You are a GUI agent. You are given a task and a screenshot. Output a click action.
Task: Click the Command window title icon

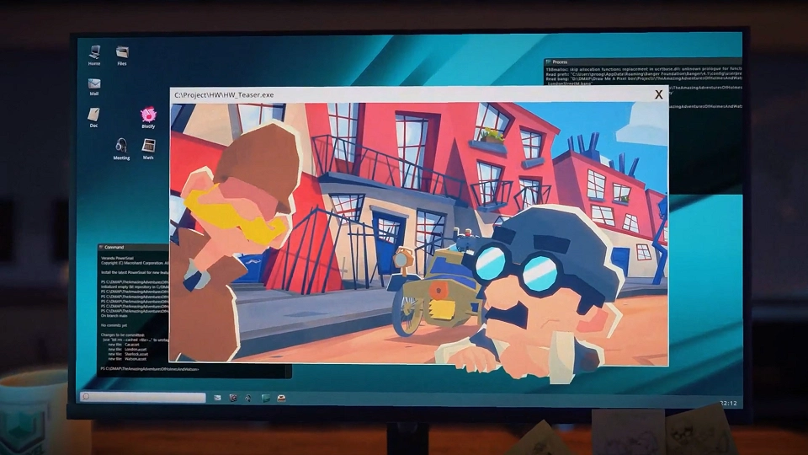pos(102,247)
